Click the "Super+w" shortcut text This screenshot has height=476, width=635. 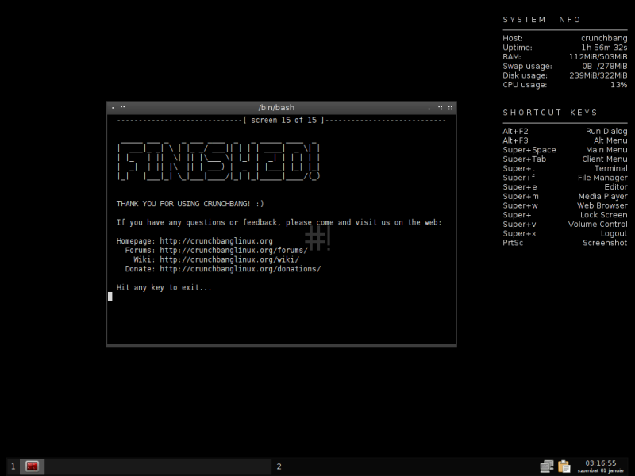tap(521, 206)
